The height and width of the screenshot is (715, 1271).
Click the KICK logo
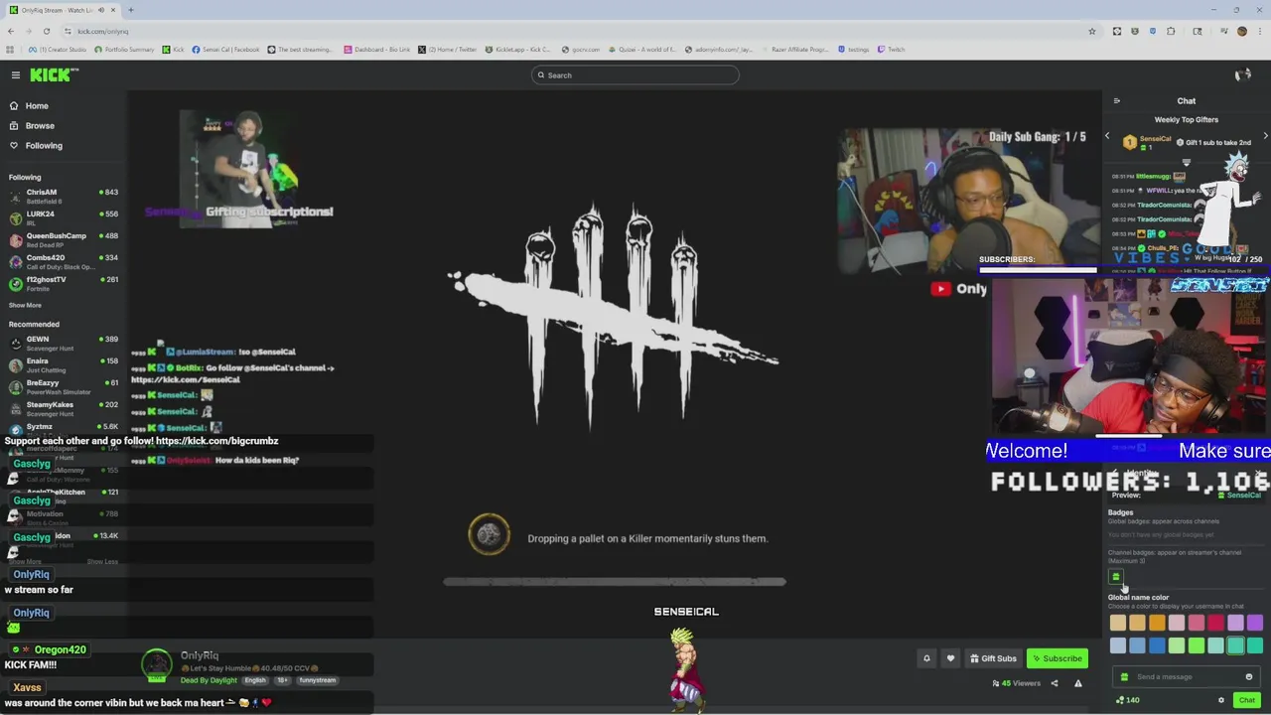coord(53,74)
